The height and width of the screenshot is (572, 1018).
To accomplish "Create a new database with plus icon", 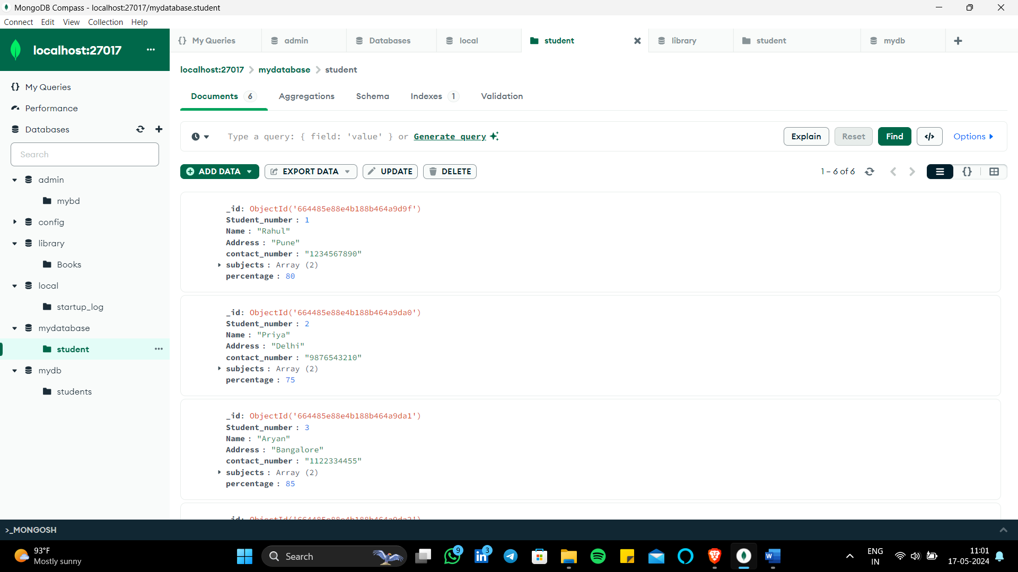I will click(159, 129).
